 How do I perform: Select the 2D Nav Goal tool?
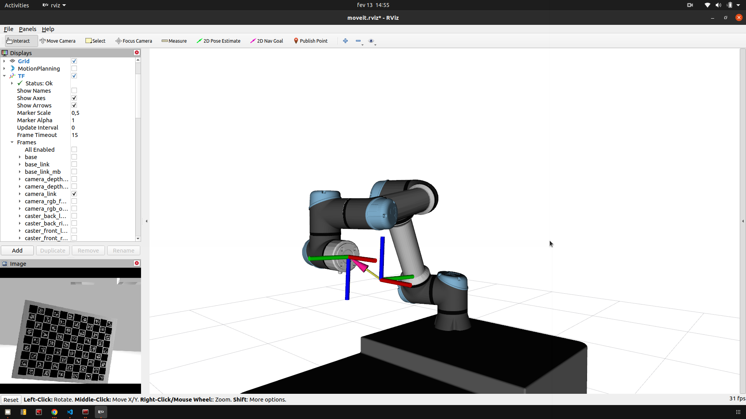(267, 41)
